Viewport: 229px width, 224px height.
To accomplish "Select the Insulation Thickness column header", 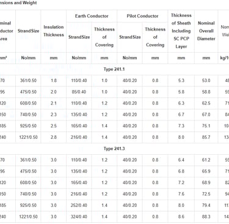I will click(x=54, y=31).
